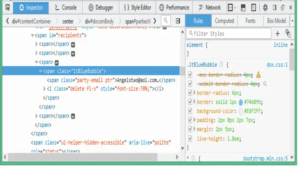This screenshot has width=298, height=169.
Task: Open background color swatch #E6F2FF
Action: (x=241, y=111)
